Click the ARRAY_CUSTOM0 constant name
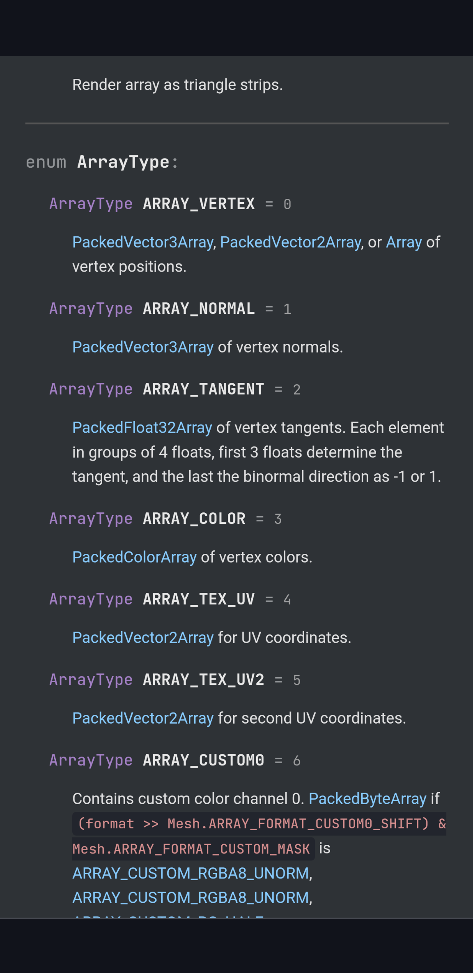 203,760
